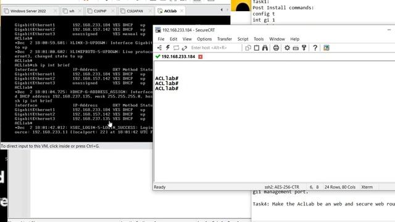Image resolution: width=395 pixels, height=222 pixels.
Task: Select the ACLlab VM tab
Action: [170, 11]
